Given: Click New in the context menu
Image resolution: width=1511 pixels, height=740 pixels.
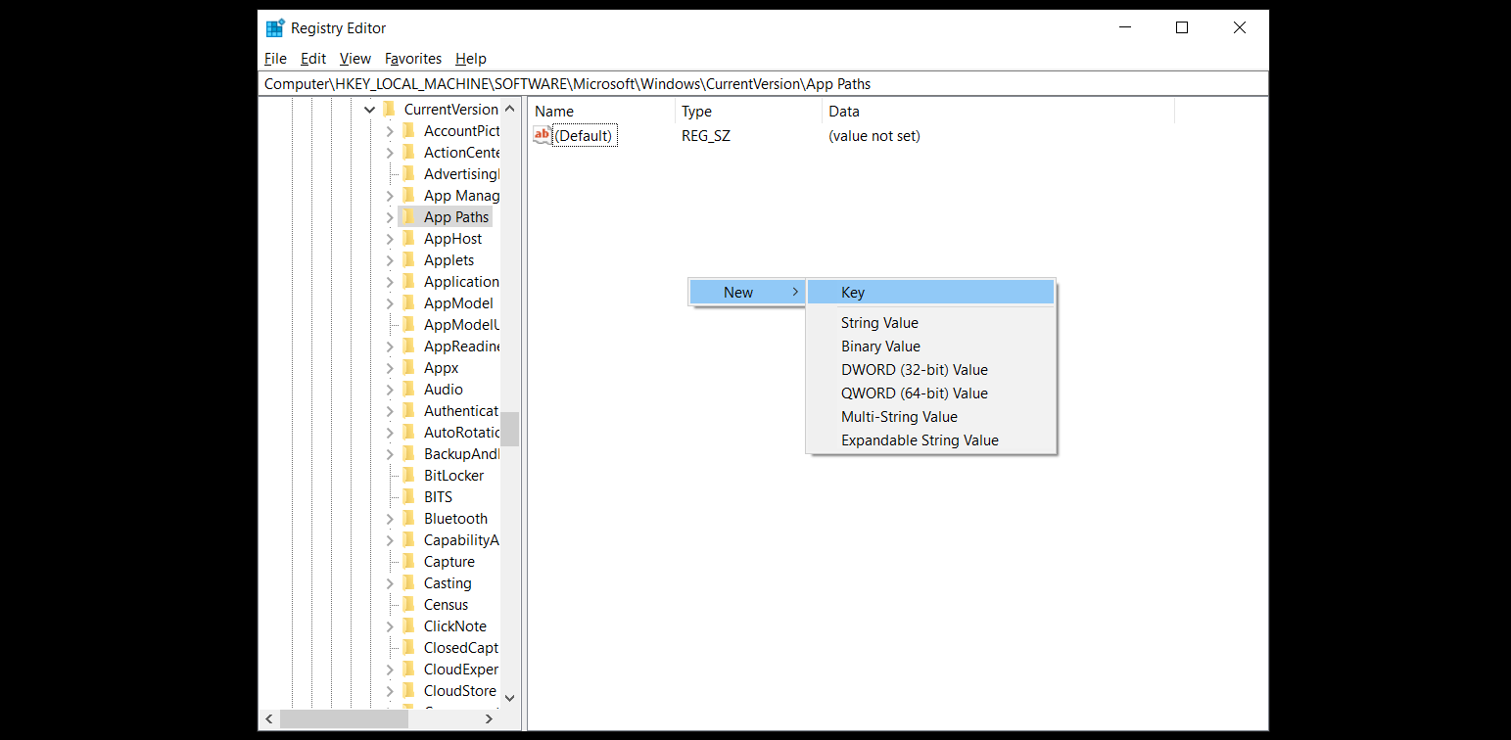Looking at the screenshot, I should (747, 292).
